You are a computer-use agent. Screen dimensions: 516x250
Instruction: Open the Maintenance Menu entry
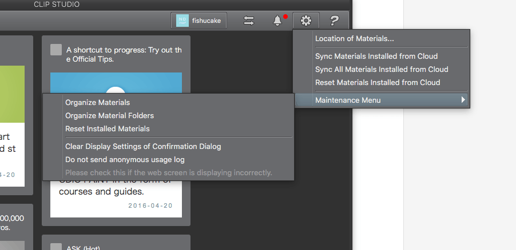(381, 100)
